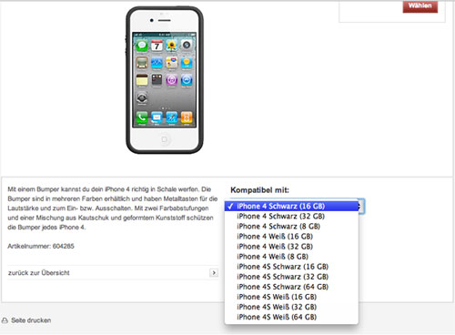455x335 pixels.
Task: Select iPhone 4 Schwarz (16 GB) option
Action: 291,206
